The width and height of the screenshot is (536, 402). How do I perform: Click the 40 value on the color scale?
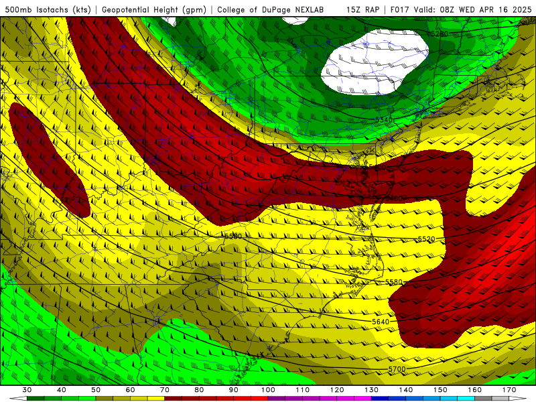click(62, 390)
